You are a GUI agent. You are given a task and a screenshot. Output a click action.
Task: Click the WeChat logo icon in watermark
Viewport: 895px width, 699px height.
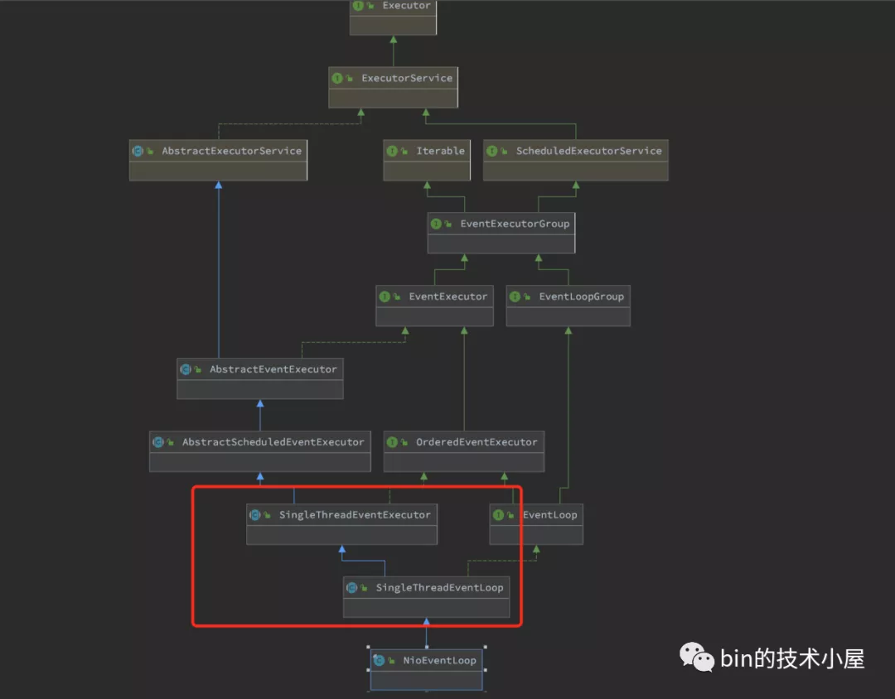696,658
